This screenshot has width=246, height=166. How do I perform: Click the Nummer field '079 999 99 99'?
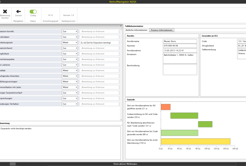click(180, 46)
